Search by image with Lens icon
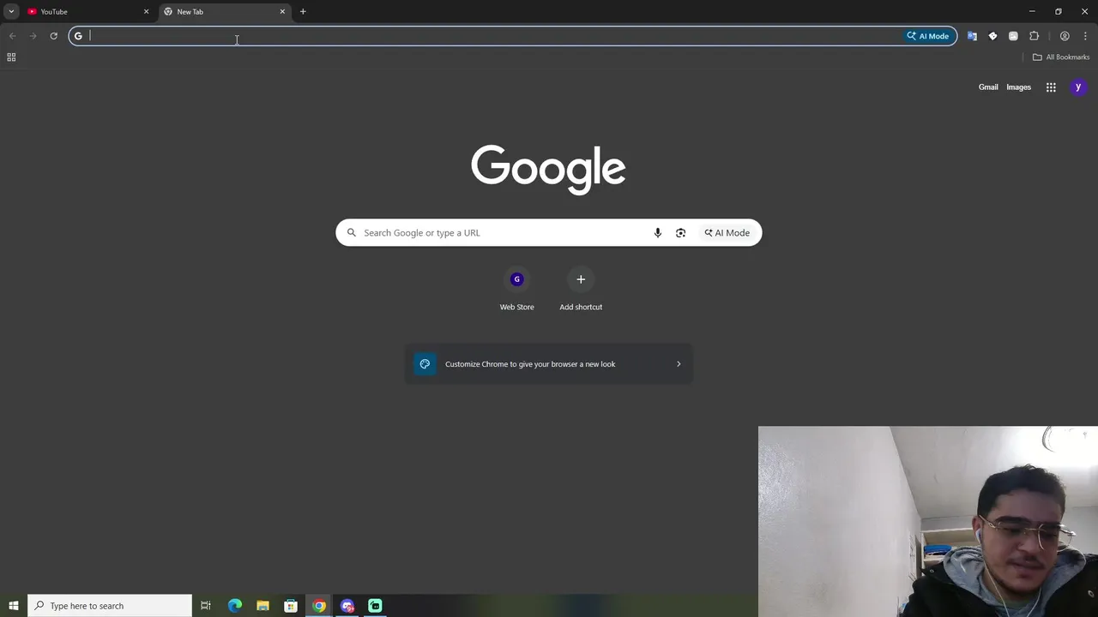The width and height of the screenshot is (1098, 617). [680, 233]
